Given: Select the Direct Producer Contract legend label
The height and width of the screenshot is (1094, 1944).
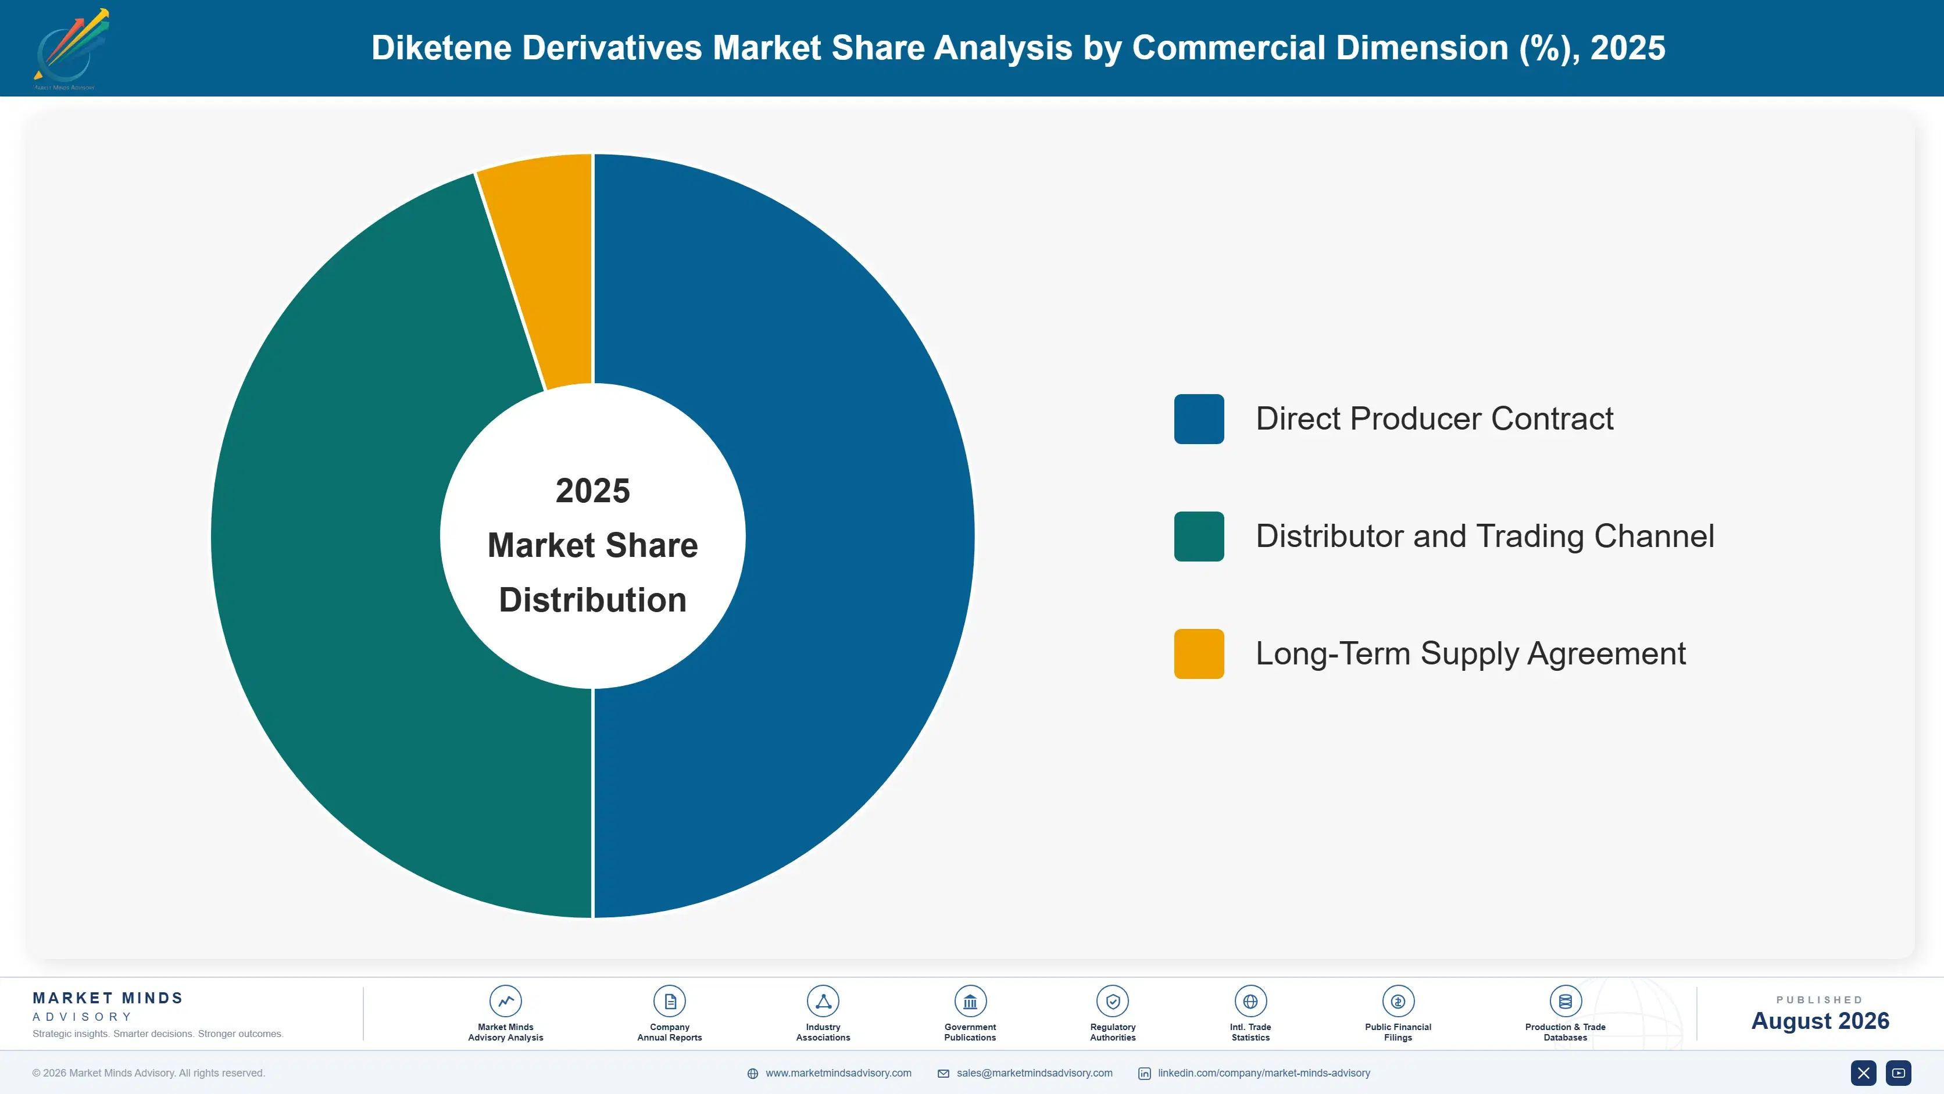Looking at the screenshot, I should click(1435, 419).
